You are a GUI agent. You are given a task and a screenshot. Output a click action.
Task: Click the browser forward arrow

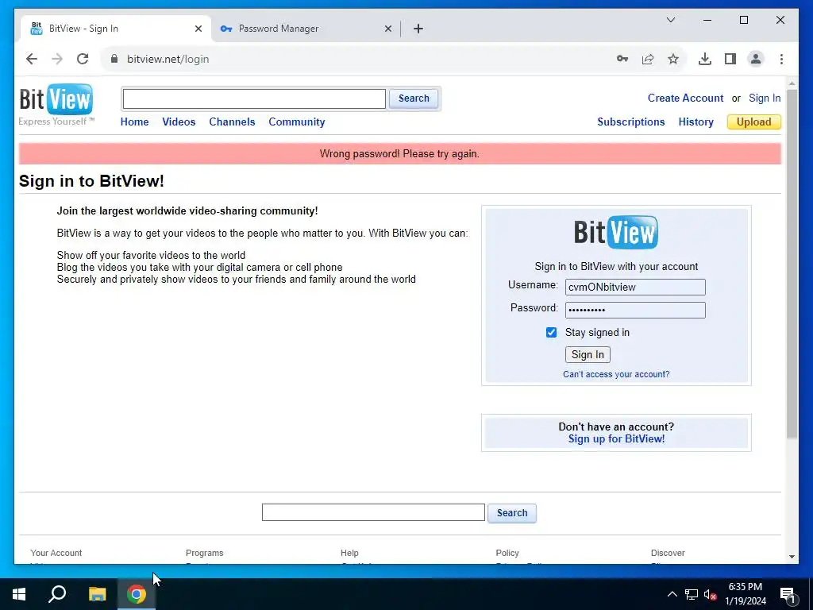[57, 59]
